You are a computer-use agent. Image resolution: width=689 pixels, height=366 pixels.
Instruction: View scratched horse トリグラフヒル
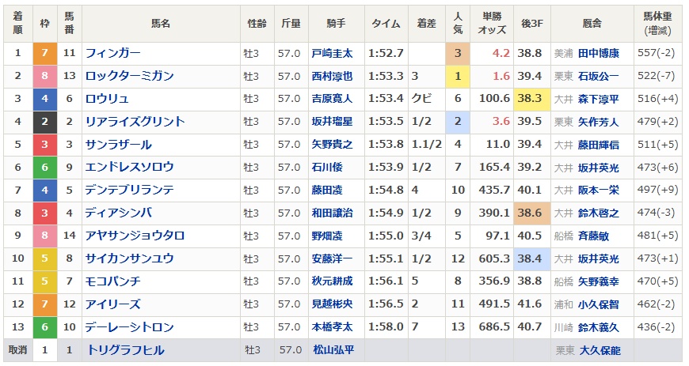(124, 350)
